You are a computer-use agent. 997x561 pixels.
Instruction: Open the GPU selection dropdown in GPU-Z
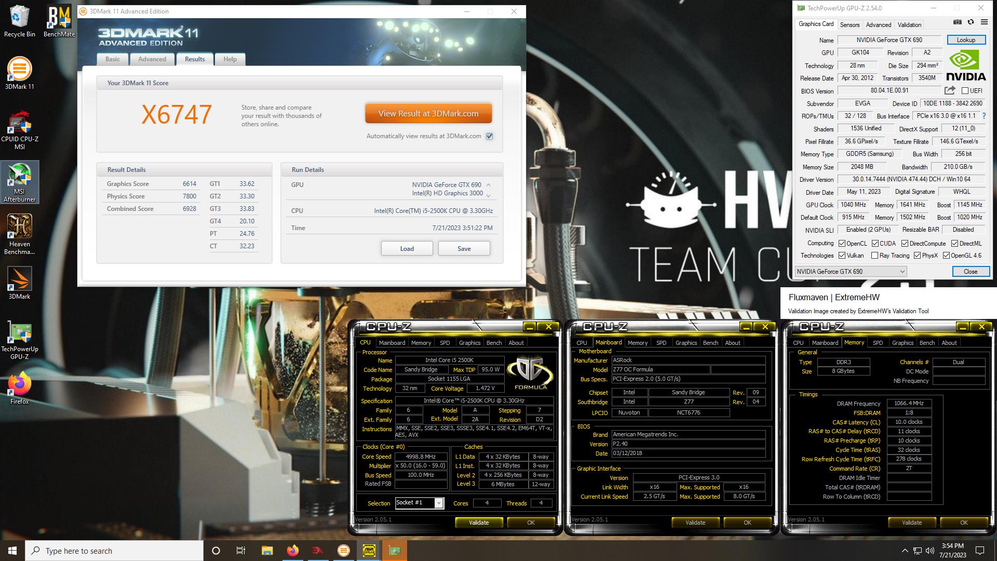pyautogui.click(x=851, y=271)
